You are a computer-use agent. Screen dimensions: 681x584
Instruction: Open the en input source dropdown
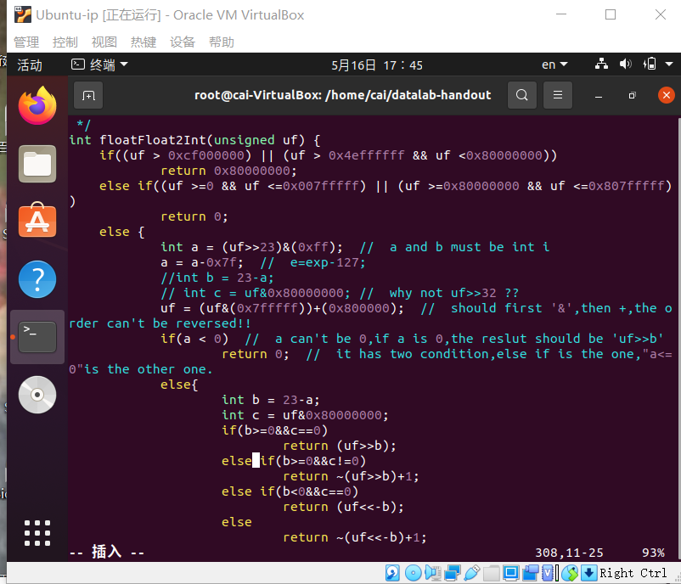(x=554, y=65)
